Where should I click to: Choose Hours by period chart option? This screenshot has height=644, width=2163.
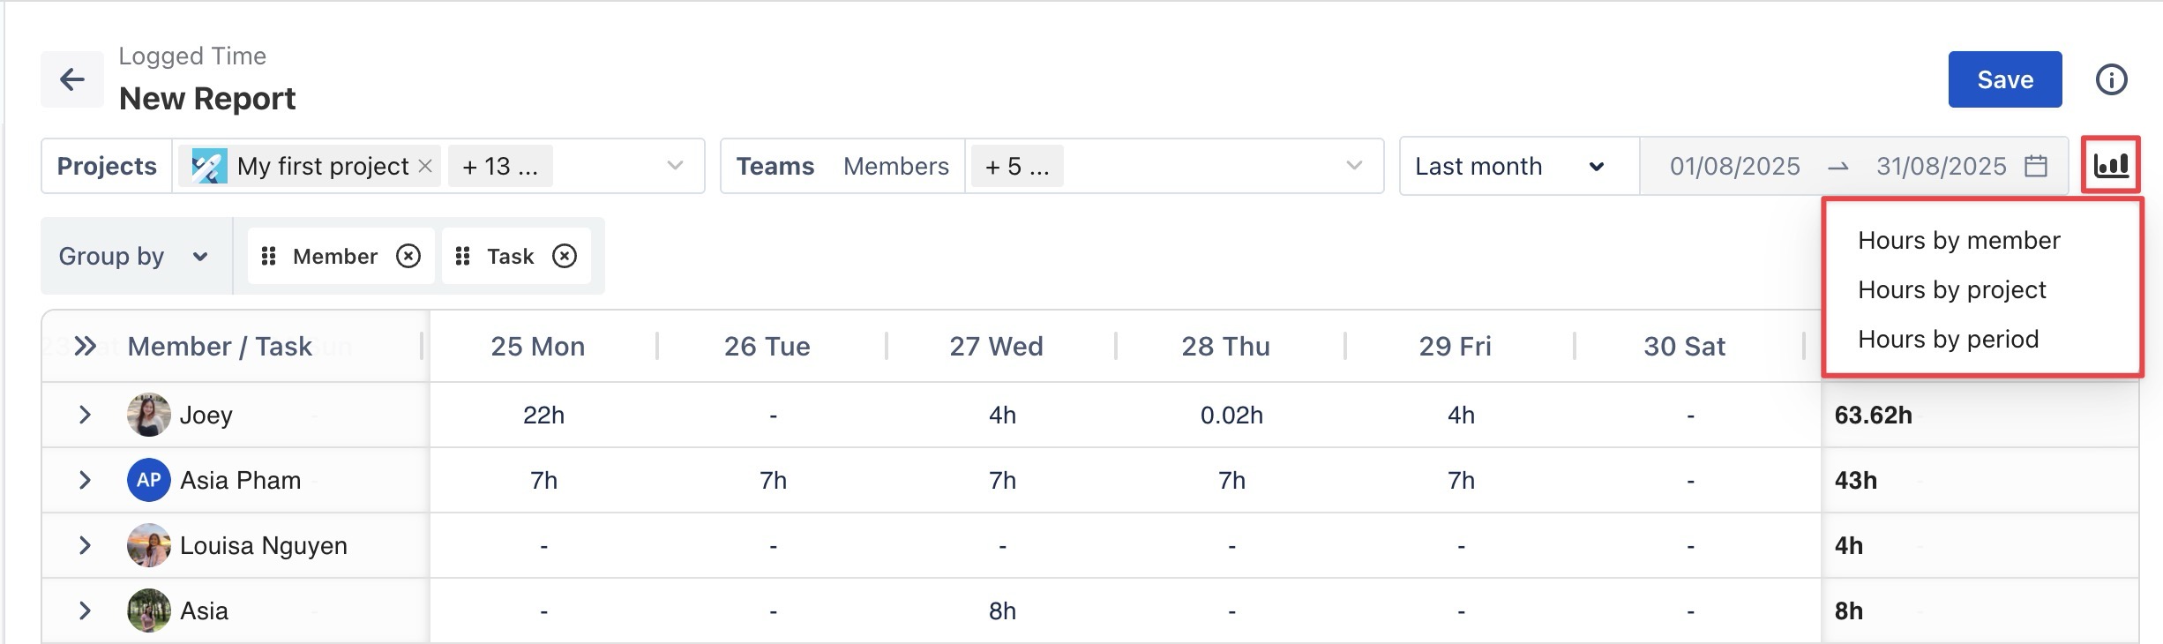click(x=1948, y=339)
